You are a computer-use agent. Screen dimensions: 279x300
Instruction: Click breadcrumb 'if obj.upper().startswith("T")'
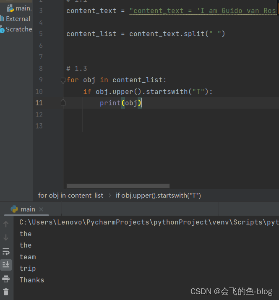158,196
